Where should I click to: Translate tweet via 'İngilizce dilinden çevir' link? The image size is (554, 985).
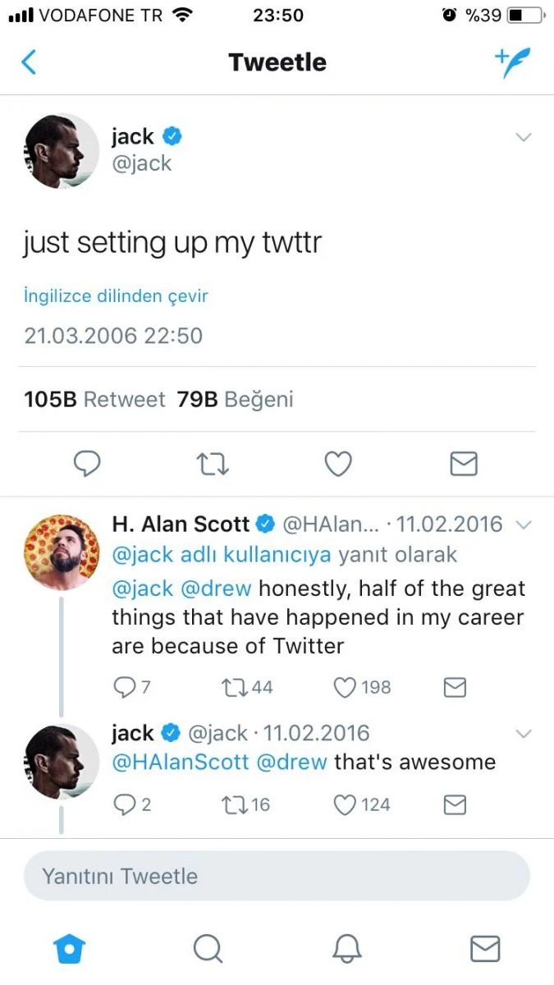pyautogui.click(x=115, y=295)
